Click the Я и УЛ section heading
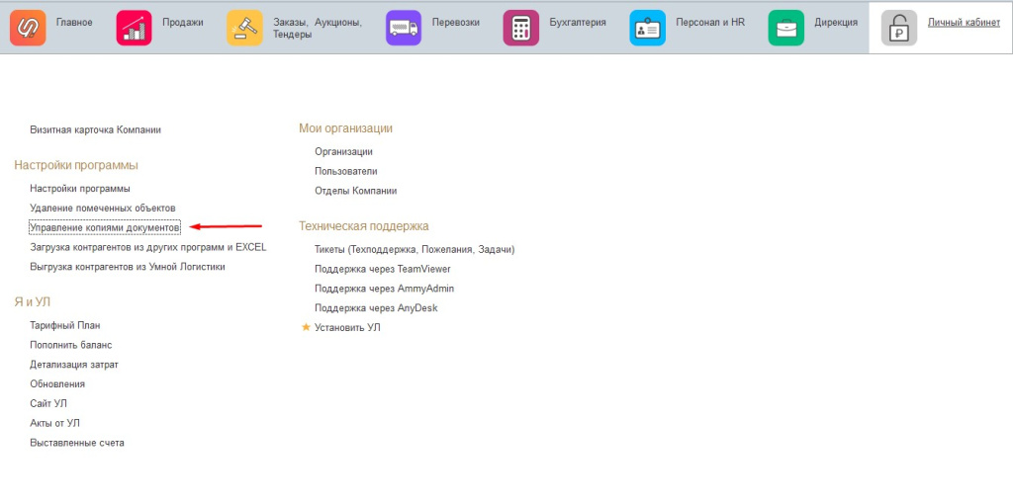The image size is (1013, 504). pyautogui.click(x=33, y=302)
